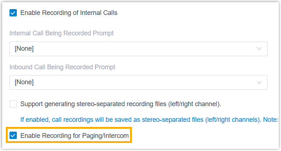The image size is (281, 151).
Task: Open the Internal Call Being Recorded Prompt dropdown
Action: pos(138,49)
